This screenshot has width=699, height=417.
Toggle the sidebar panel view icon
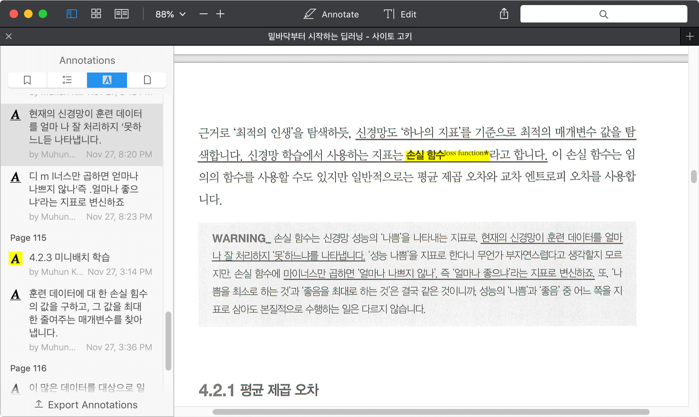pos(72,14)
